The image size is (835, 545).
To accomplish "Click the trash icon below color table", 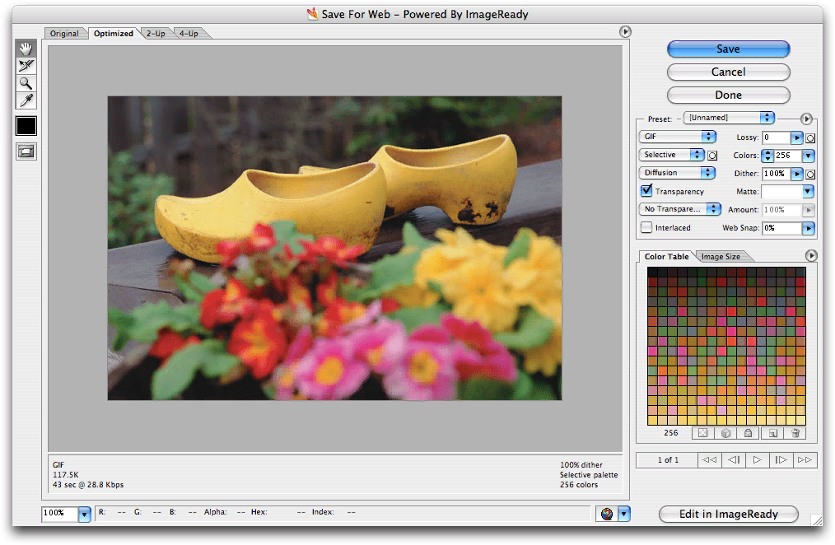I will click(795, 433).
